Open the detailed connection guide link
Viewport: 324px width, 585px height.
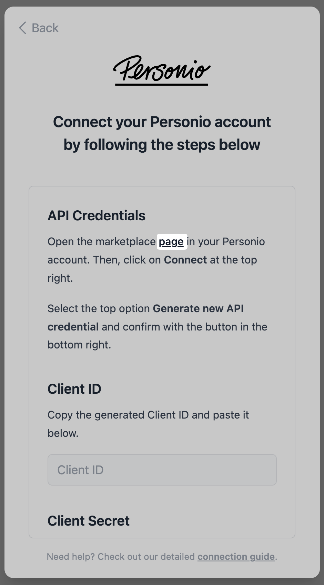click(236, 557)
